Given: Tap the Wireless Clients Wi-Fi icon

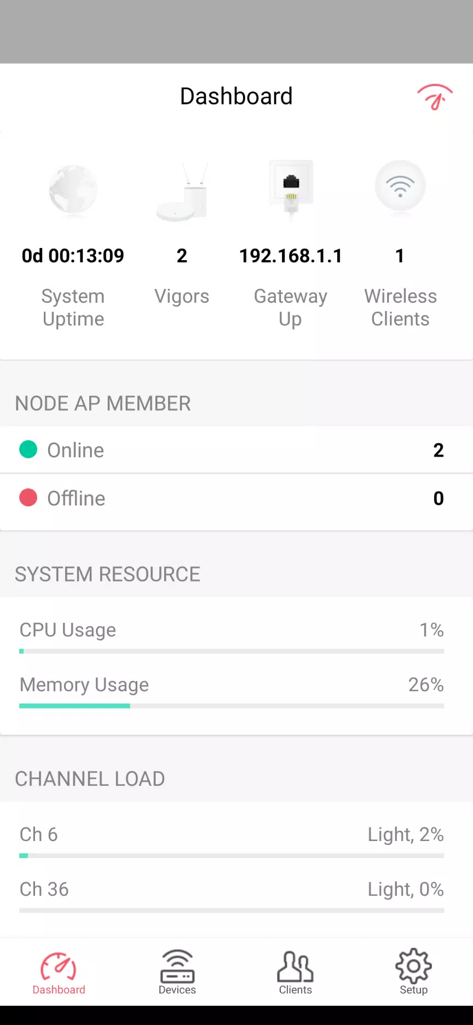Looking at the screenshot, I should click(400, 186).
